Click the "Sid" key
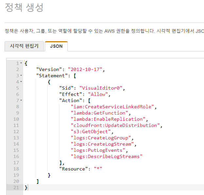This screenshot has width=204, height=195. click(66, 88)
